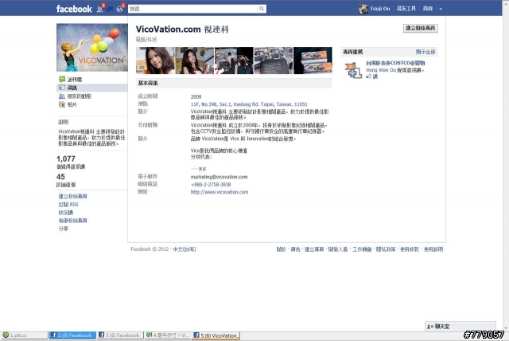This screenshot has height=341, width=509.
Task: Open friend requests icon in top bar
Action: (x=100, y=9)
